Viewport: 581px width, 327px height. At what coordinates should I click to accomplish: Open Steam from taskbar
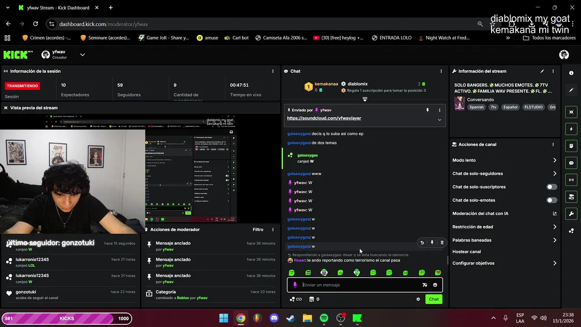pyautogui.click(x=290, y=318)
